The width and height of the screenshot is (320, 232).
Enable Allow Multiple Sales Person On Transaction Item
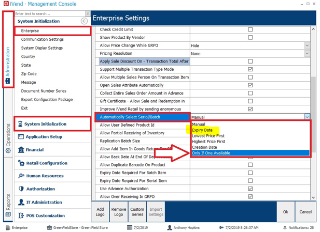[250, 77]
